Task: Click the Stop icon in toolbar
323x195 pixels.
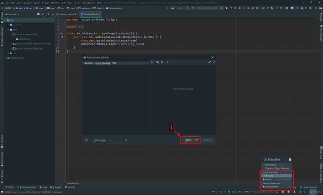Action: click(x=257, y=8)
